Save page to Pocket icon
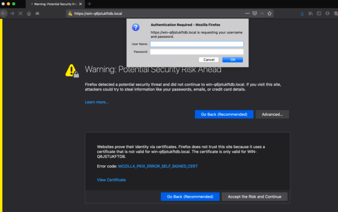 pos(255,13)
